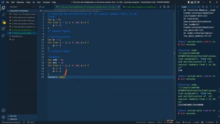Click Prettier in status bar

[x=210, y=122]
